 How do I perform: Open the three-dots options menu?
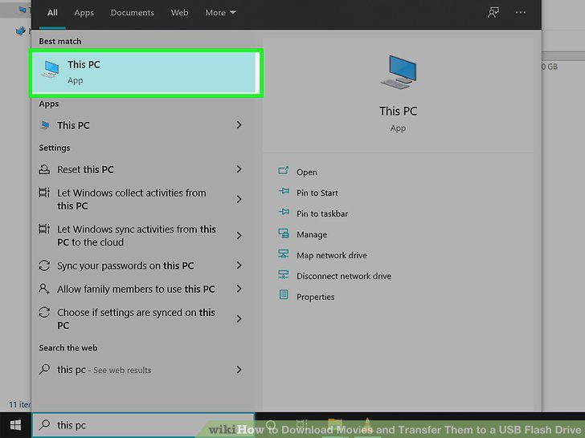521,13
